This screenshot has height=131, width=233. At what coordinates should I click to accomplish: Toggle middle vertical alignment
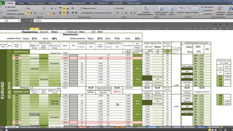point(64,8)
